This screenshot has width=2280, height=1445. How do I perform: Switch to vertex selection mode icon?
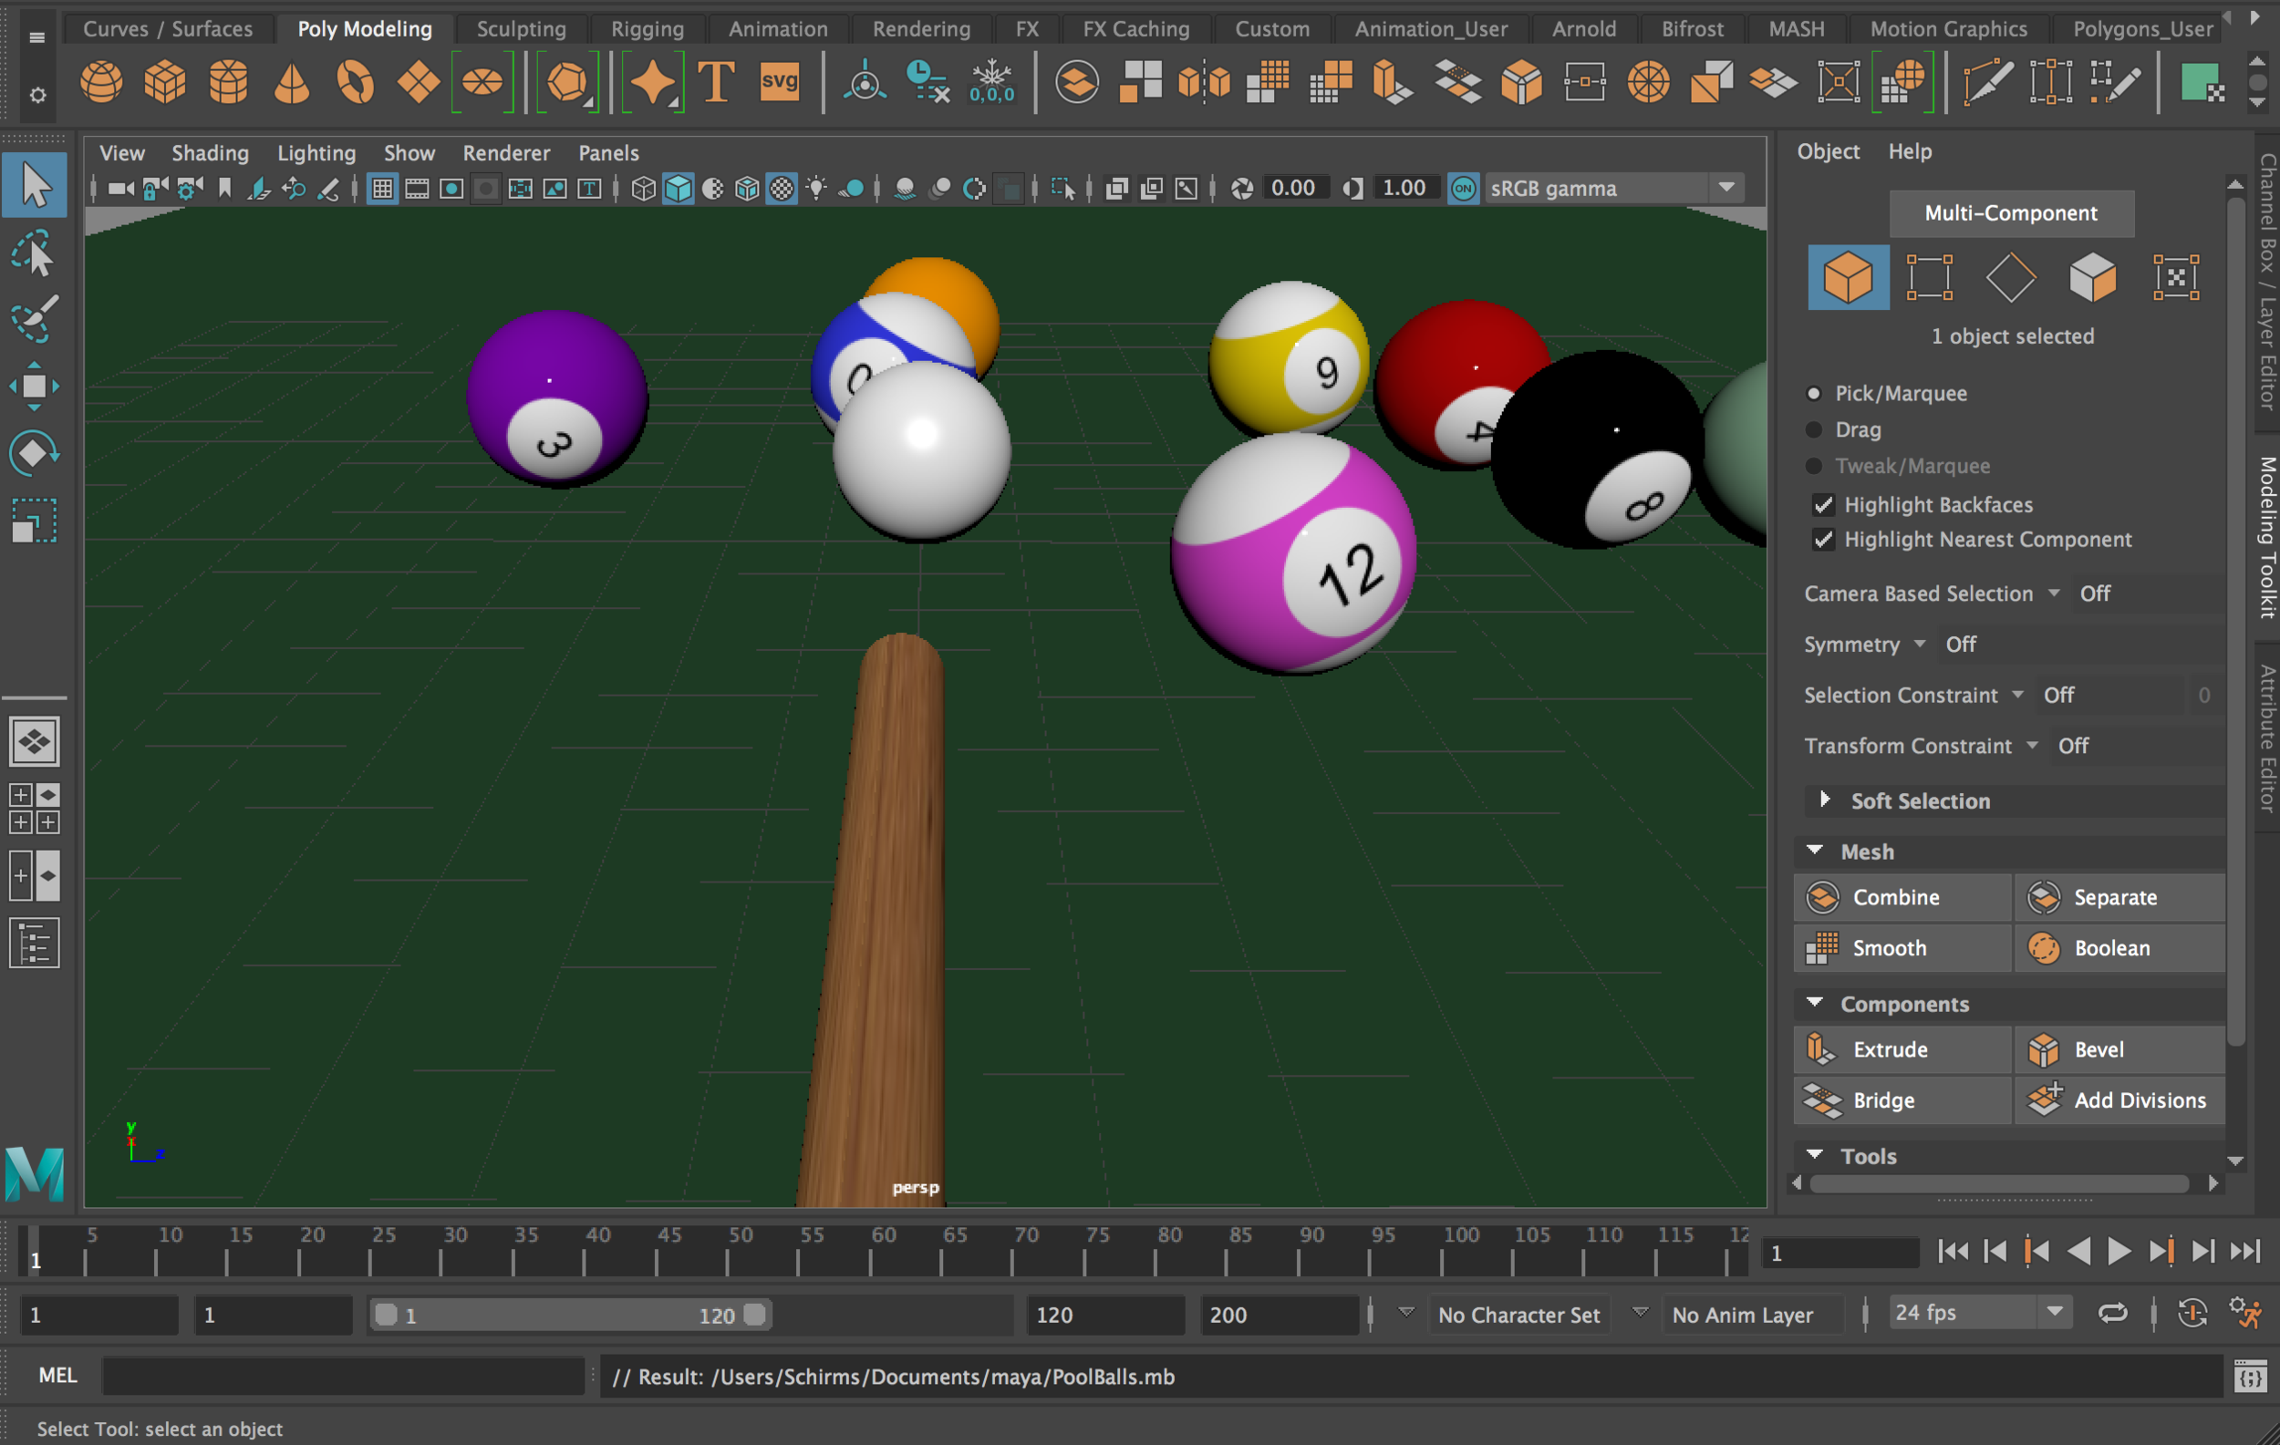pos(1929,277)
